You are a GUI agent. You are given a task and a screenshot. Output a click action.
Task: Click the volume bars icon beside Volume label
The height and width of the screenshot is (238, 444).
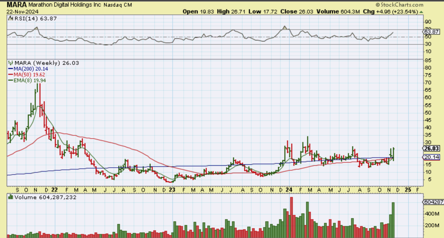pyautogui.click(x=11, y=197)
